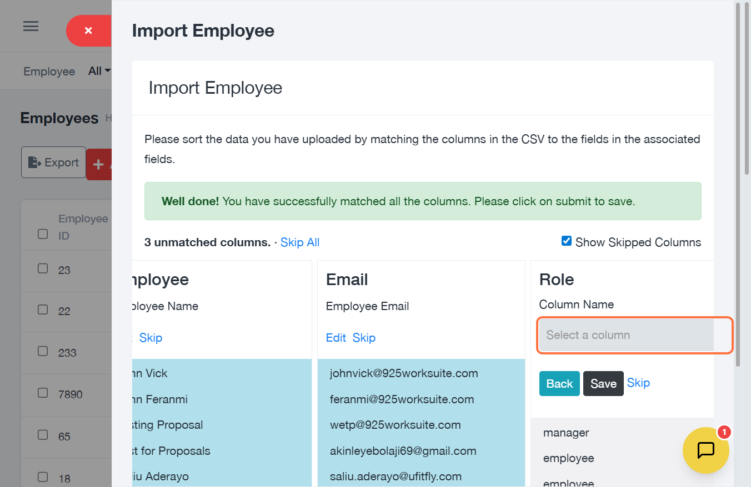Skip the Role column
Screen dimensions: 751x487
[638, 383]
